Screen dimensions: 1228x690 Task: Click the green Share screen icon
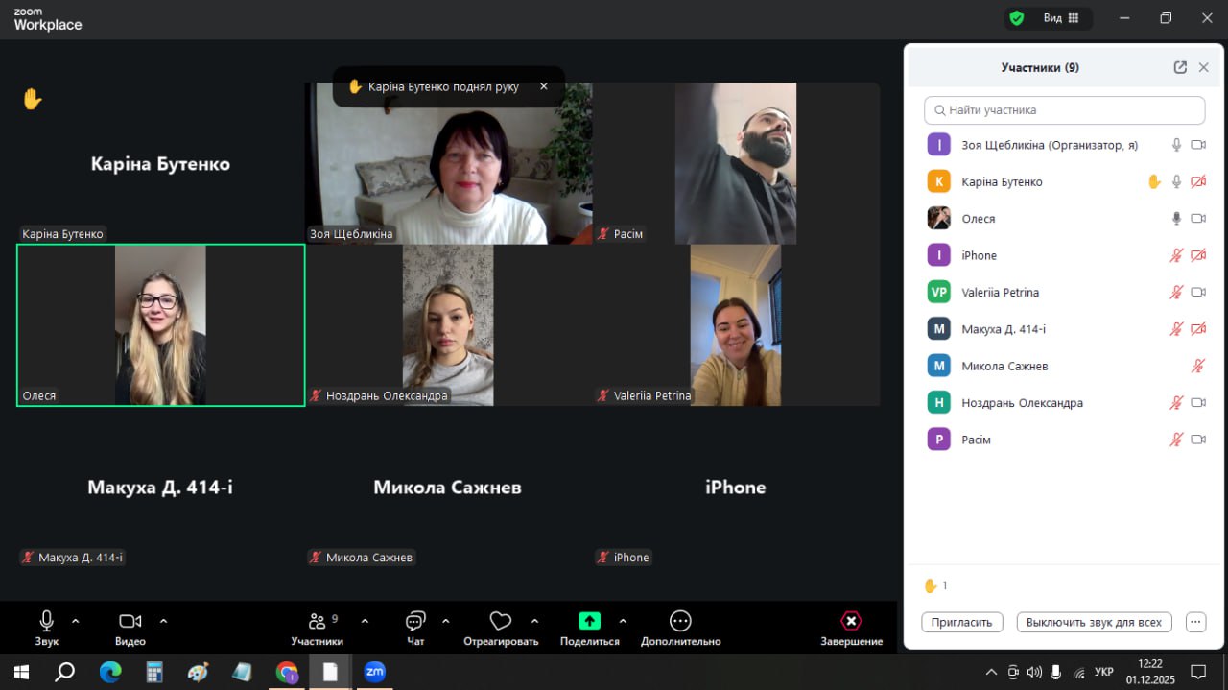click(589, 621)
